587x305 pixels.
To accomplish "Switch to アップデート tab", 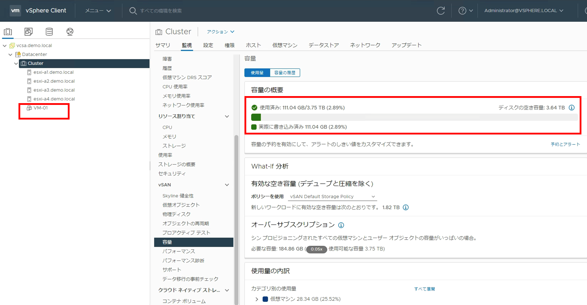I will coord(406,45).
